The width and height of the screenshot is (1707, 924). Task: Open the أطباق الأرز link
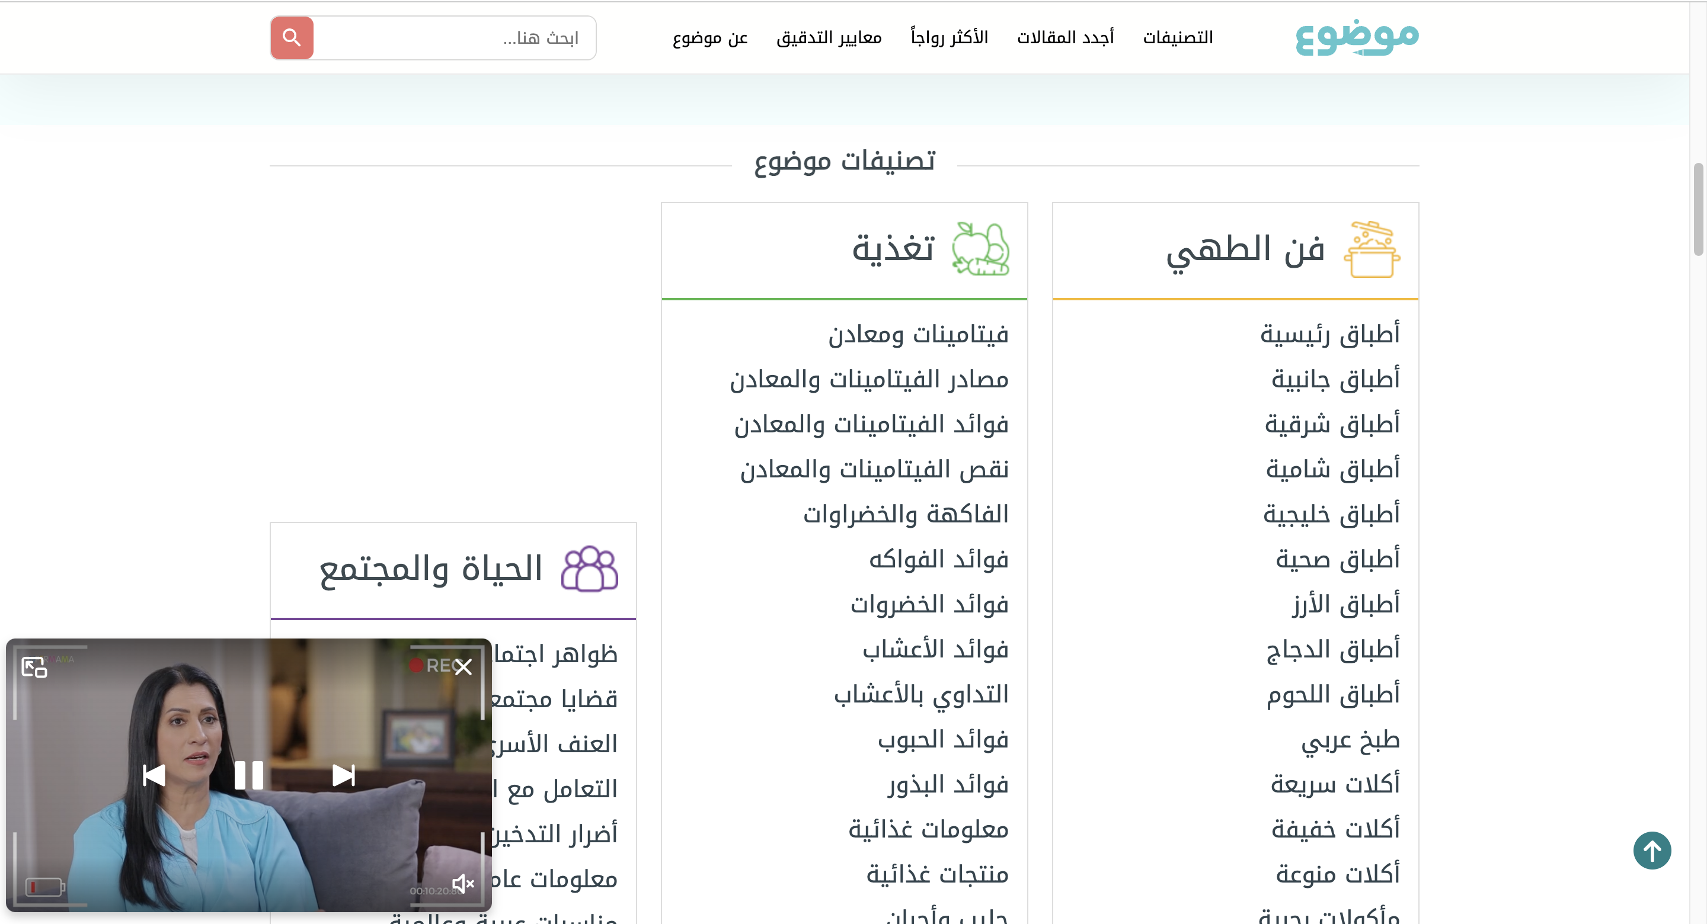[x=1346, y=604]
